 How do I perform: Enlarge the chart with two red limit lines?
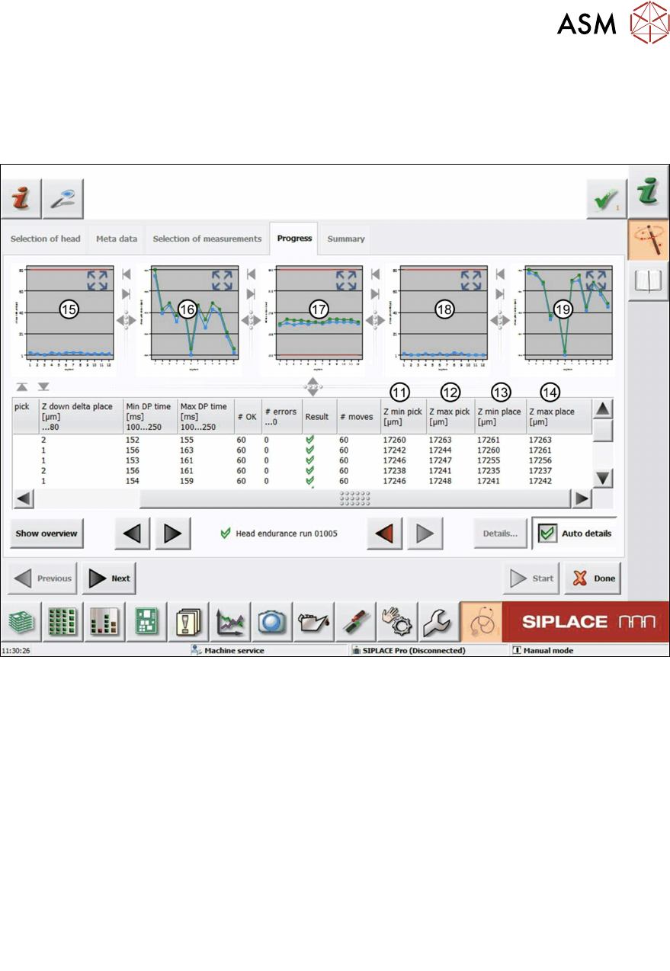[347, 280]
